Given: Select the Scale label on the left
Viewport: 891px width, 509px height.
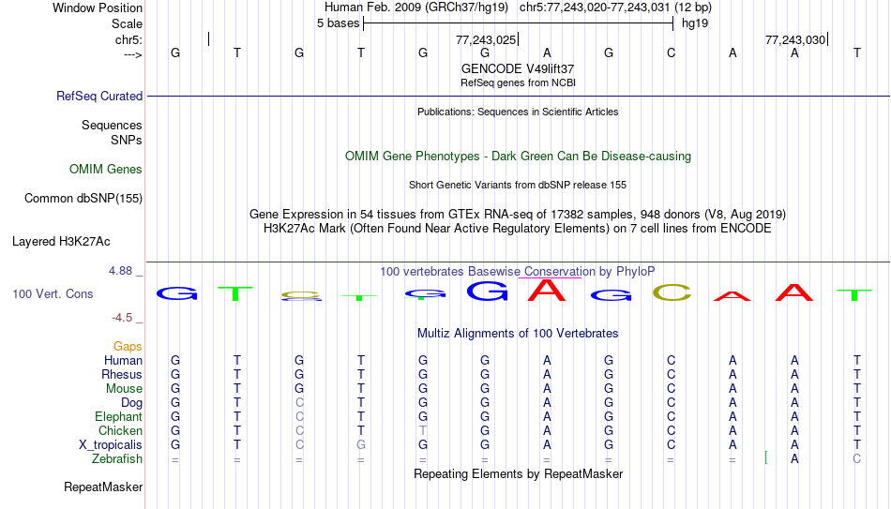Looking at the screenshot, I should [x=127, y=23].
